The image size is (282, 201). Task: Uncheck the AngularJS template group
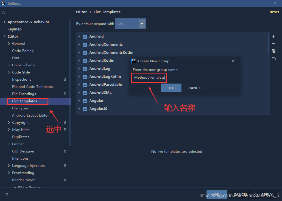click(x=85, y=109)
